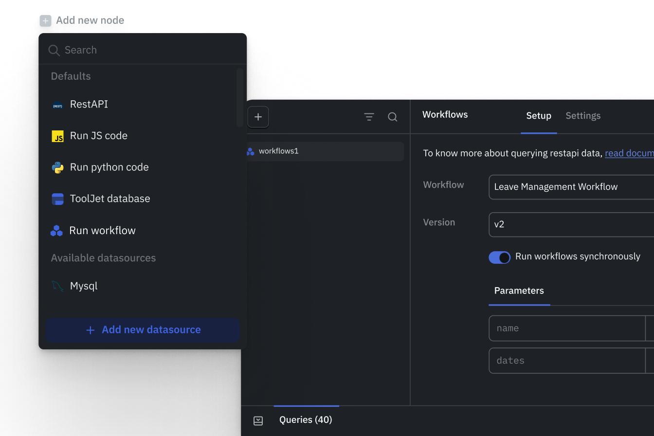
Task: Click the query search magnifier icon
Action: pyautogui.click(x=392, y=117)
